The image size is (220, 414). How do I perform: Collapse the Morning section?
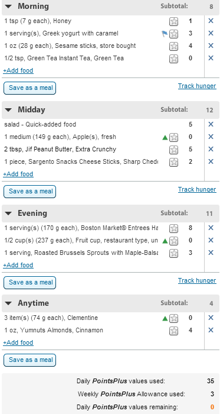[x=8, y=7]
